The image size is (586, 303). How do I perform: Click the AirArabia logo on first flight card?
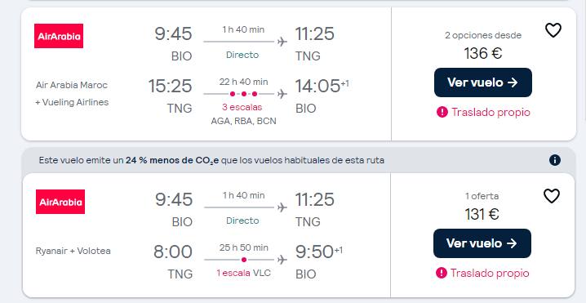(x=59, y=36)
